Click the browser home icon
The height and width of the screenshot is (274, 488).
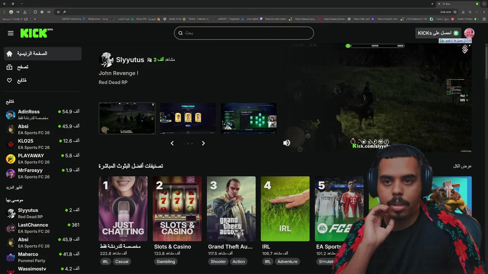pyautogui.click(x=463, y=12)
